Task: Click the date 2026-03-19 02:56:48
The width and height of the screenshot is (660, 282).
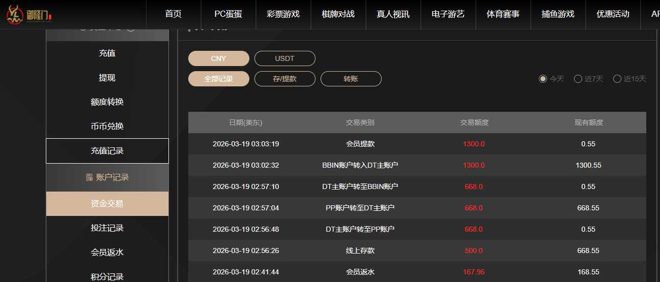Action: click(x=246, y=229)
